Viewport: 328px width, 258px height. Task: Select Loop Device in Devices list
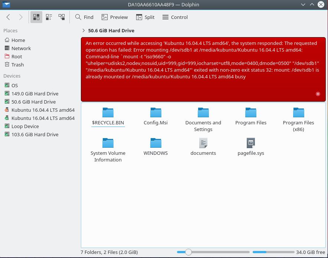[x=25, y=126]
